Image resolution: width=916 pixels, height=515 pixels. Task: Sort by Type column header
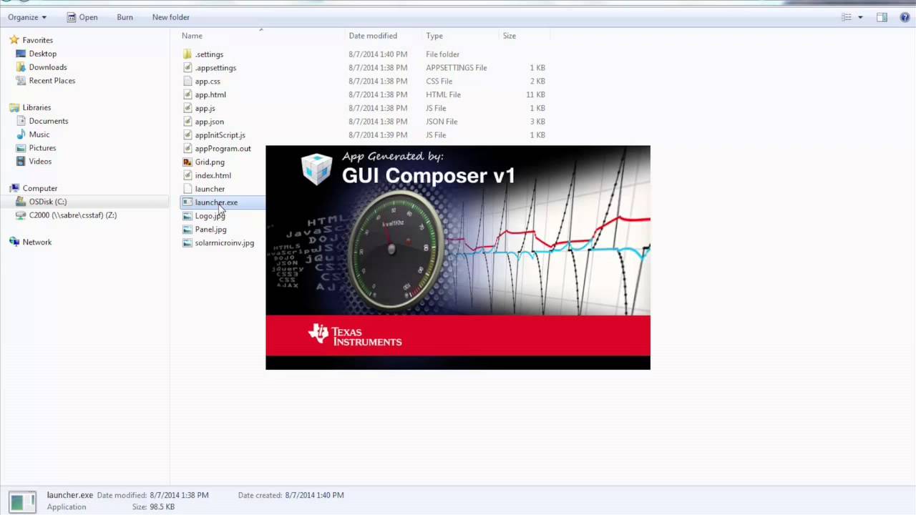coord(434,36)
